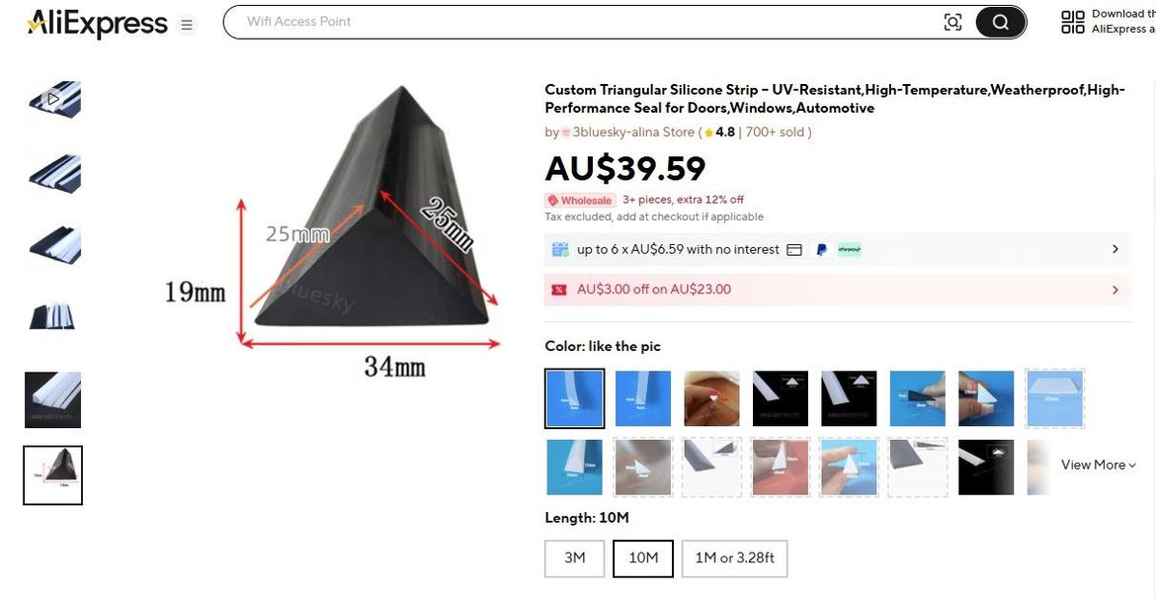Click the QR code download app icon
The image size is (1156, 599).
click(x=1073, y=22)
